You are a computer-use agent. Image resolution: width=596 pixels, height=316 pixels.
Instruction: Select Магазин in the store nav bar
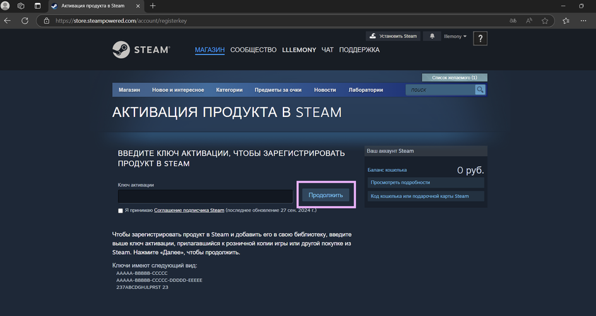click(129, 90)
